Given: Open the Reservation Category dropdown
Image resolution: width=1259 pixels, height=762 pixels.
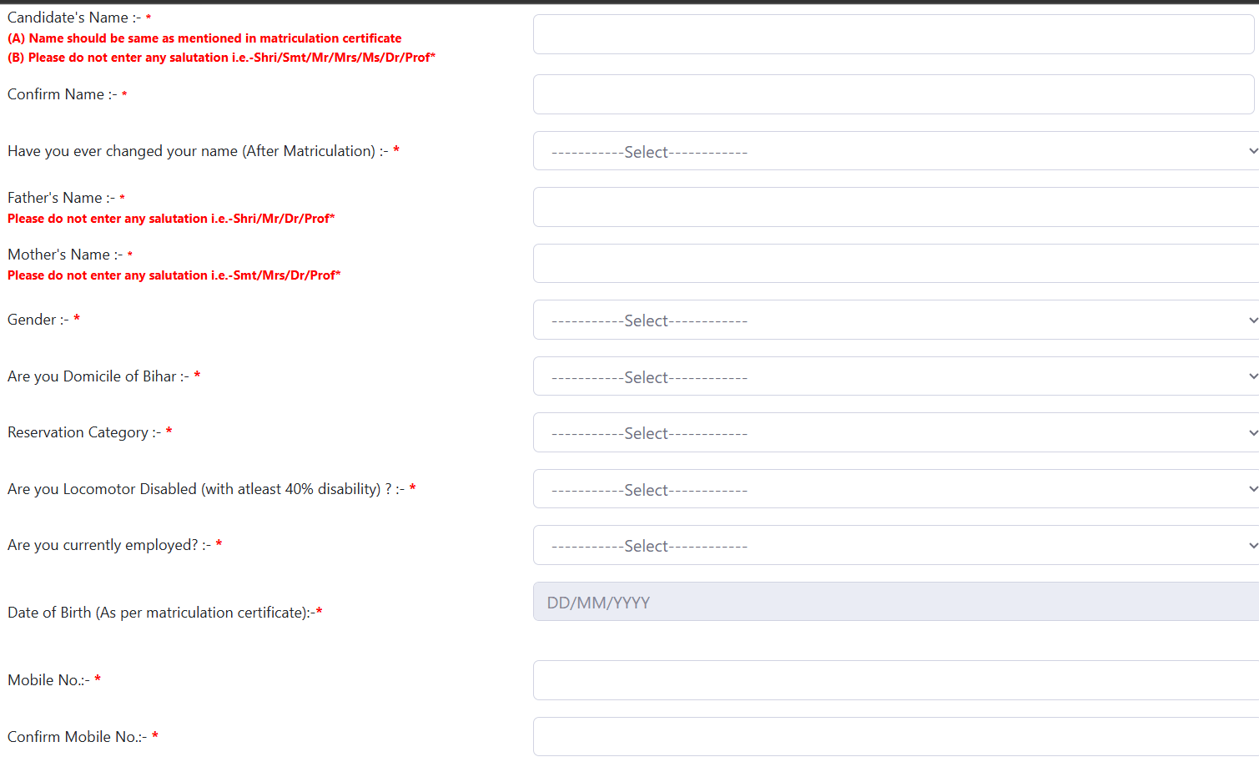Looking at the screenshot, I should click(x=893, y=432).
